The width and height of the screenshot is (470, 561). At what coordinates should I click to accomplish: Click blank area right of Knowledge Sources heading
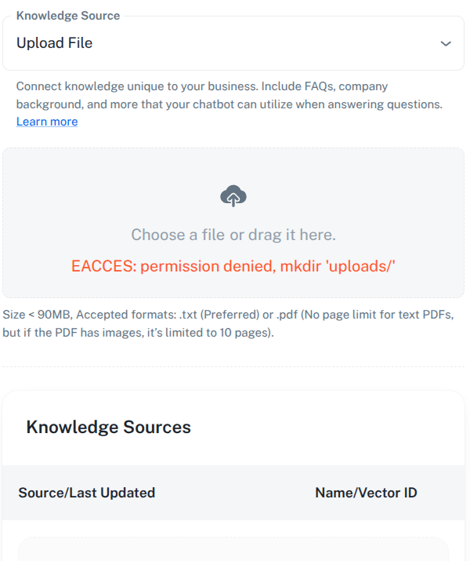[x=321, y=427]
